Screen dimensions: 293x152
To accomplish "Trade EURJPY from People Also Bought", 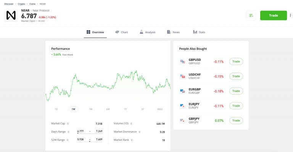I will pos(236,106).
